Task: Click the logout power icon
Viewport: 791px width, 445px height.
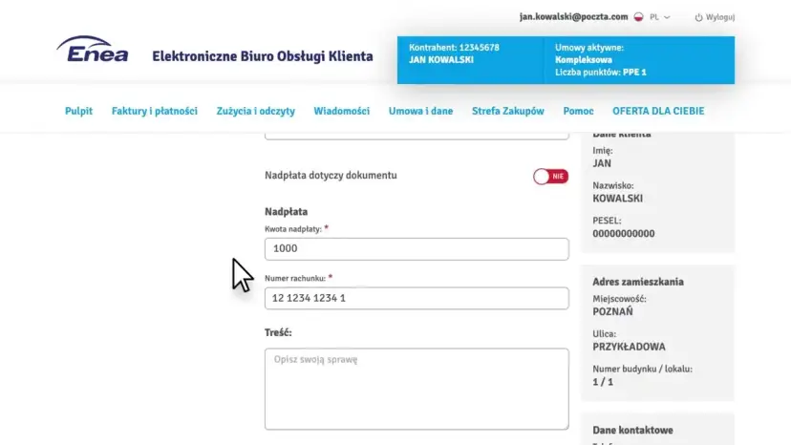Action: click(x=698, y=17)
